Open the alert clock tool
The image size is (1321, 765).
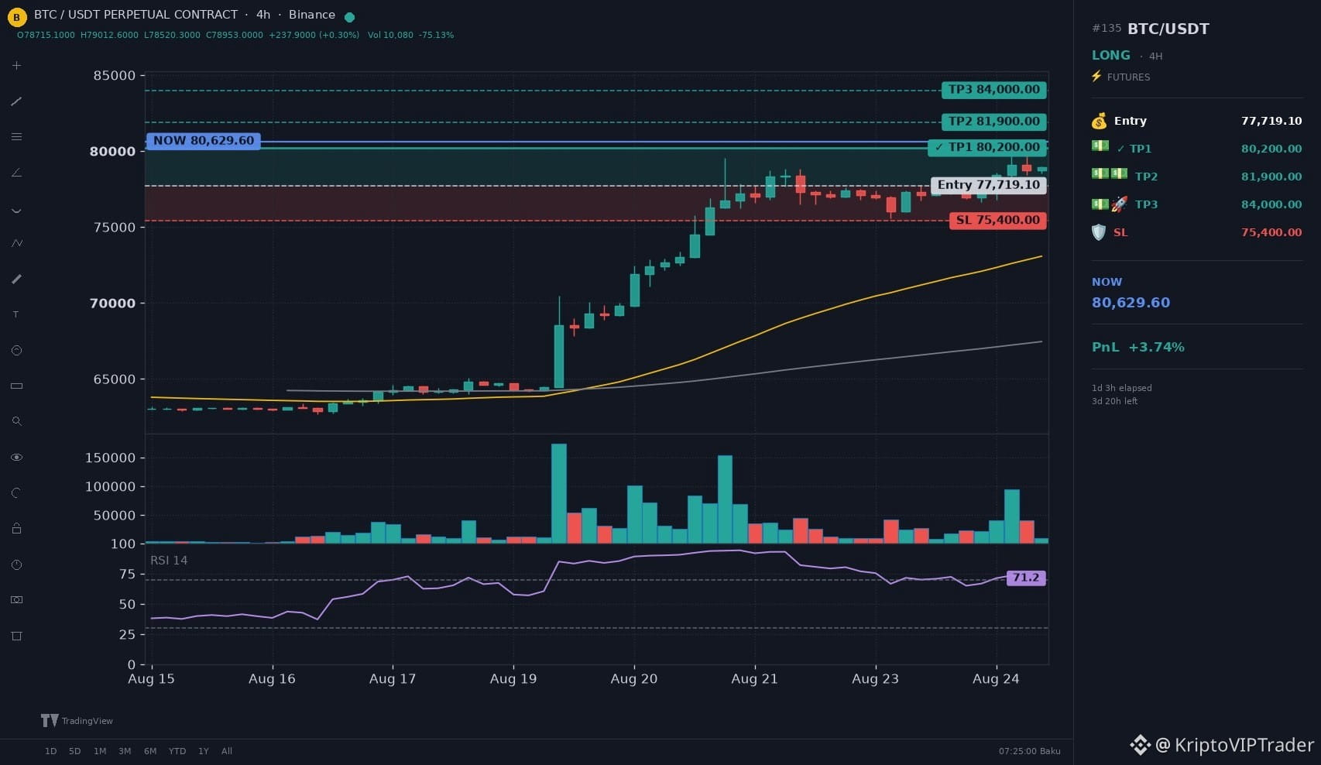(x=16, y=564)
